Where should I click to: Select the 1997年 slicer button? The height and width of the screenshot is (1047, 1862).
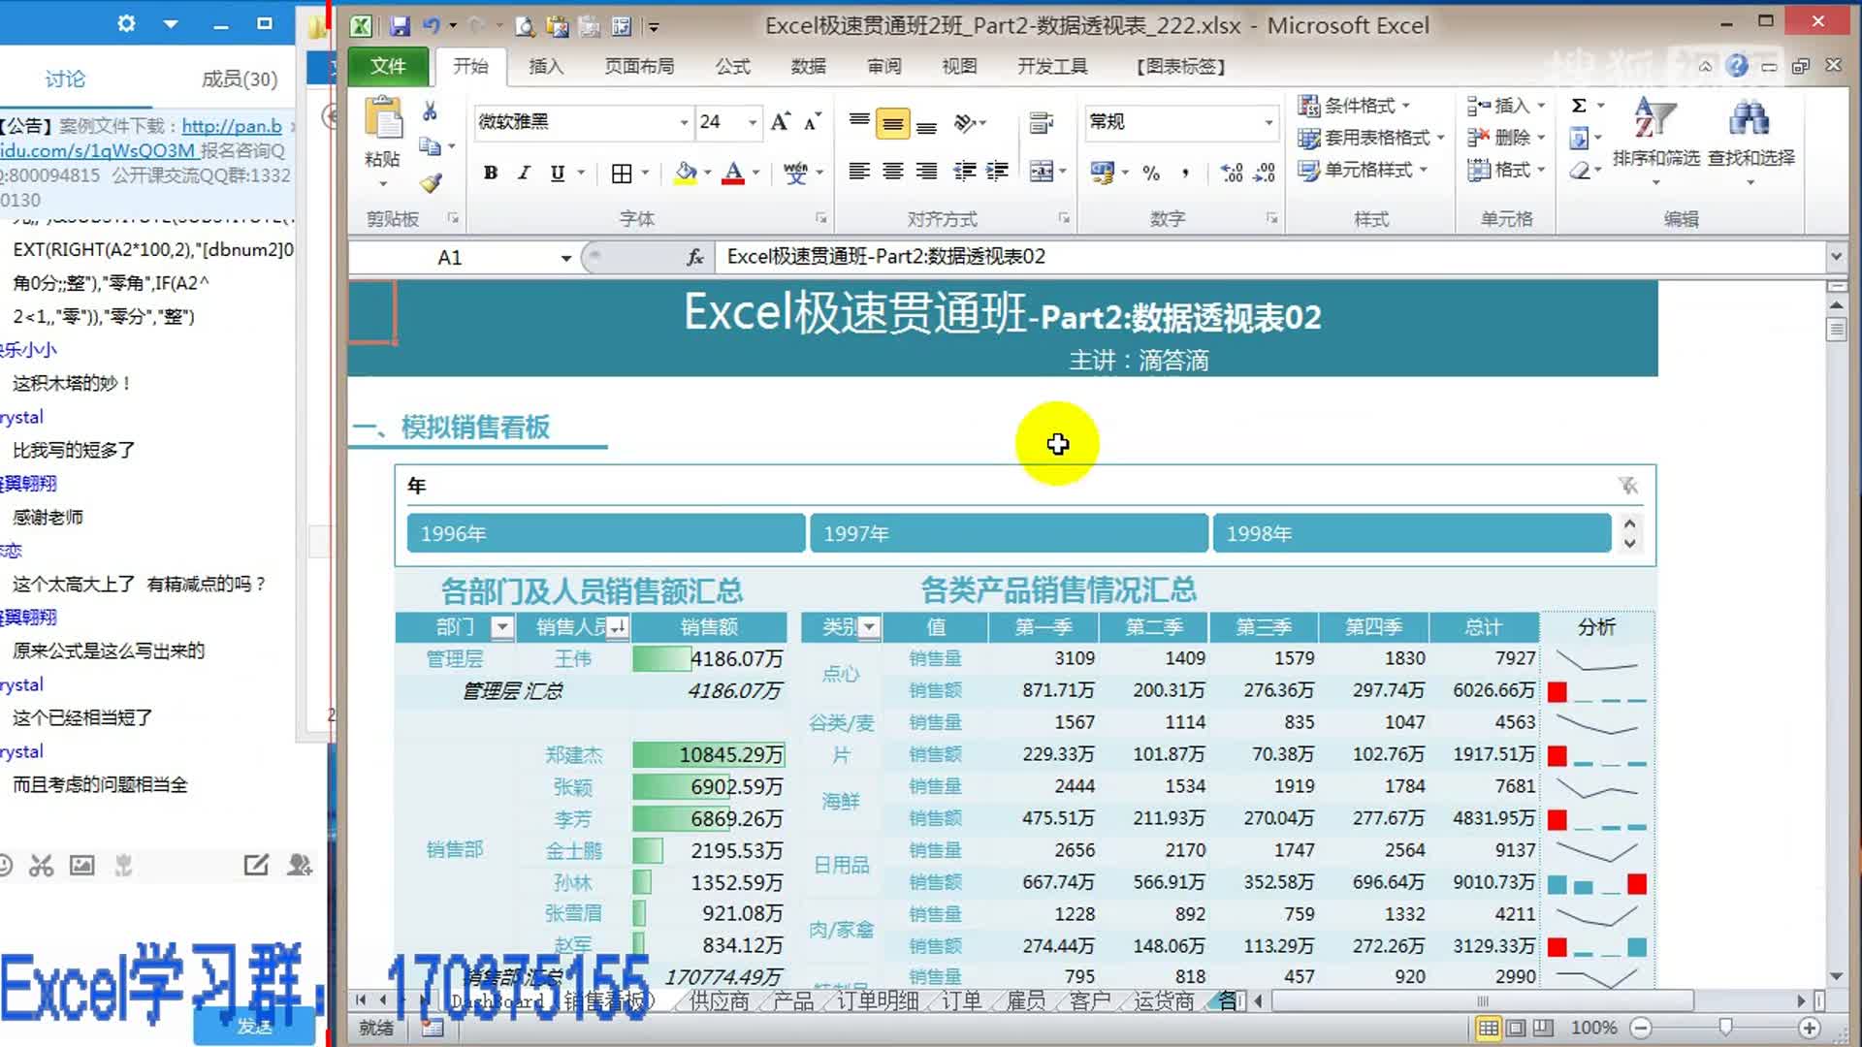[1009, 533]
